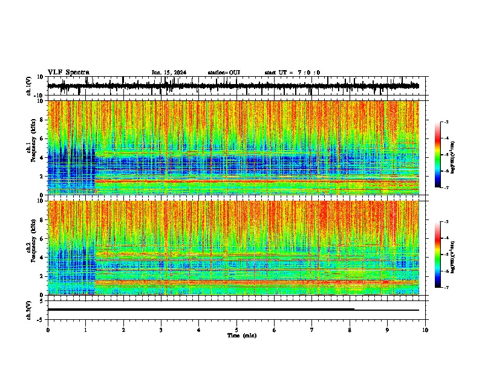Click the "8" kHz tick of ch.2 spectrogram

click(x=42, y=220)
